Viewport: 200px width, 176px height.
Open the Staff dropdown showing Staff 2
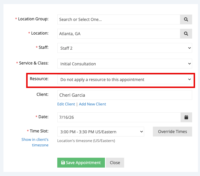125,48
